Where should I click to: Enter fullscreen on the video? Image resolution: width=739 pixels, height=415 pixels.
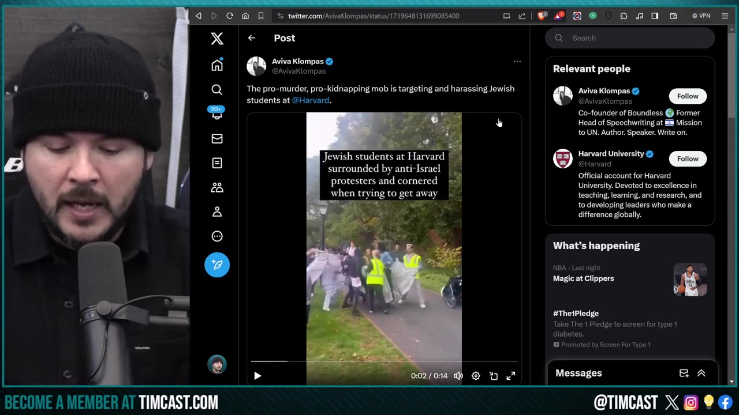[x=511, y=376]
